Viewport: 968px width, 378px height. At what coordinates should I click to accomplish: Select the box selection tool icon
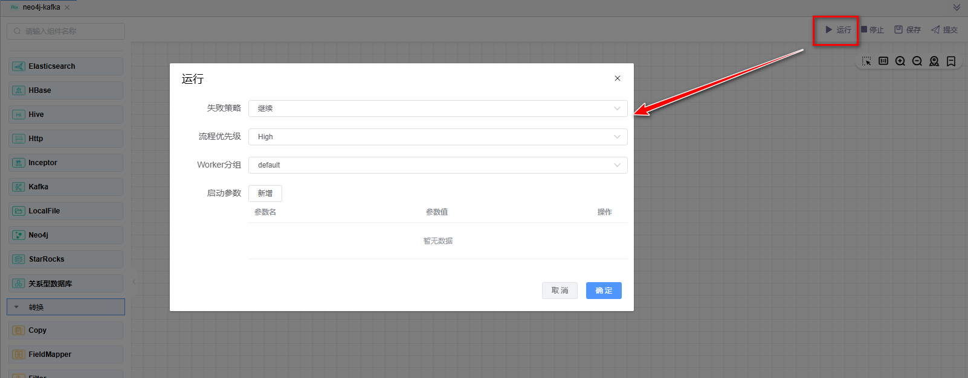866,61
